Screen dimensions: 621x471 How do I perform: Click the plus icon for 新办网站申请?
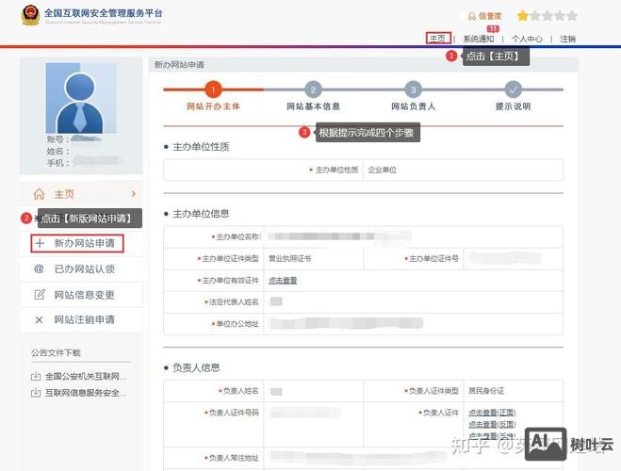click(x=40, y=243)
